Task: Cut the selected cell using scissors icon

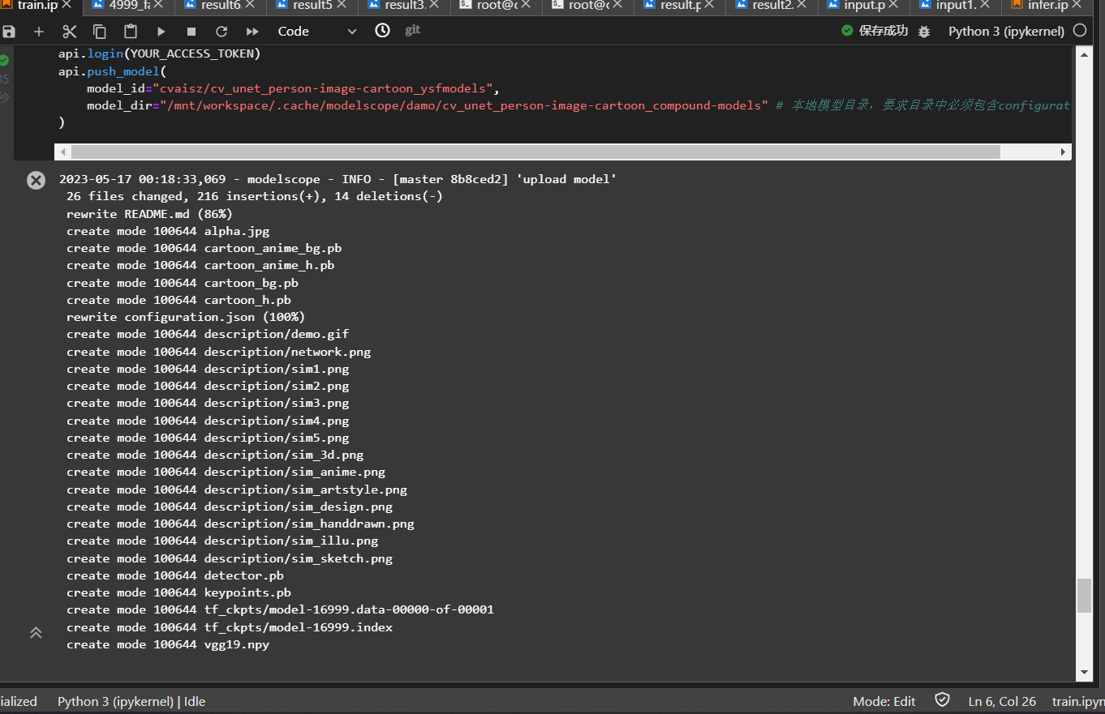Action: [x=70, y=32]
